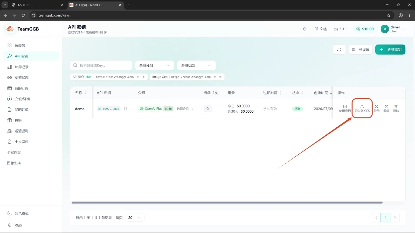
Task: Click 使用密钥 action for demo key
Action: pyautogui.click(x=345, y=108)
